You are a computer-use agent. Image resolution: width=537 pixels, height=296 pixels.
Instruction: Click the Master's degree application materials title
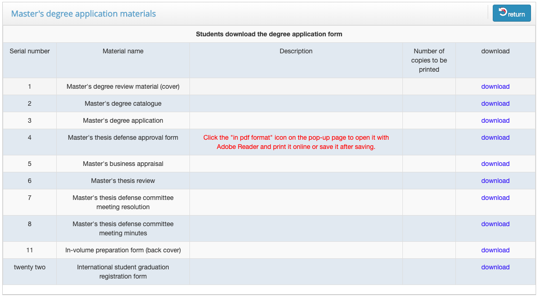click(83, 14)
